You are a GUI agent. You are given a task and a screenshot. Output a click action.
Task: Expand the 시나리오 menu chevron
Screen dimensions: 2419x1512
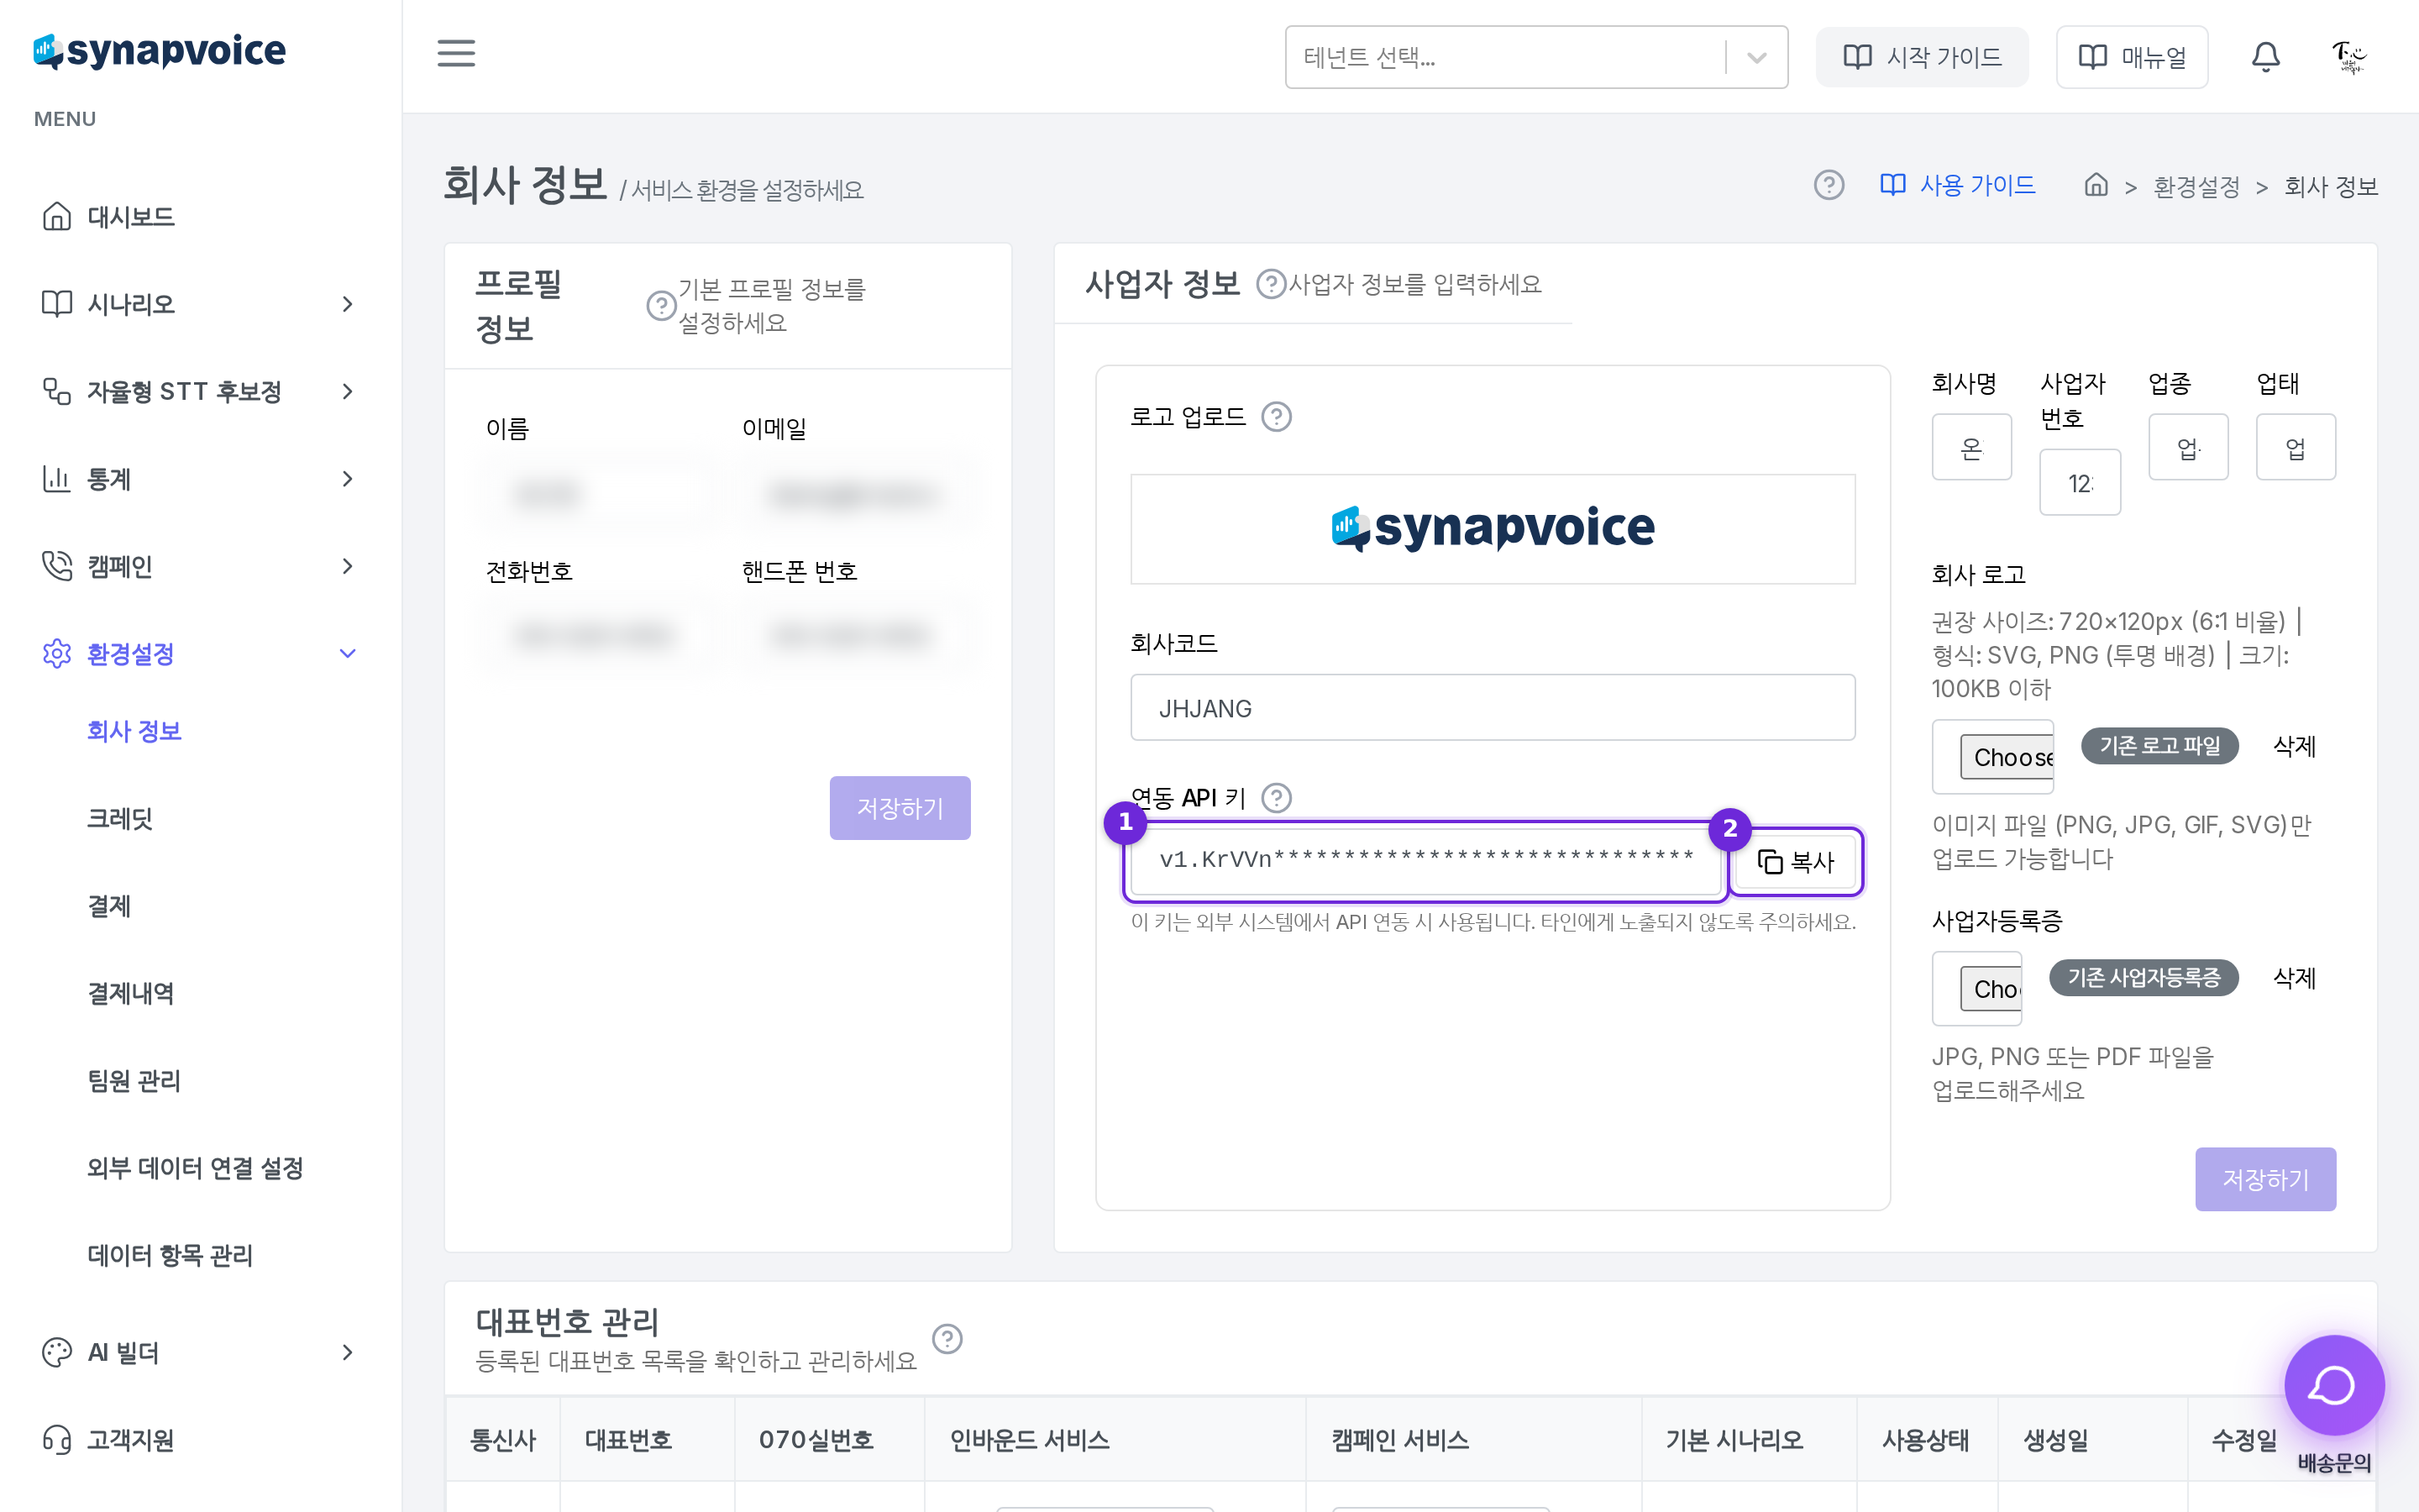pyautogui.click(x=347, y=304)
